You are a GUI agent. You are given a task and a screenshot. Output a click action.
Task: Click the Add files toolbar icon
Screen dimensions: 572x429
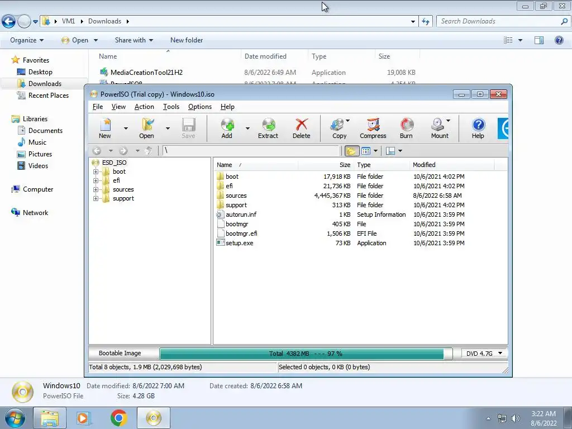[x=227, y=128]
